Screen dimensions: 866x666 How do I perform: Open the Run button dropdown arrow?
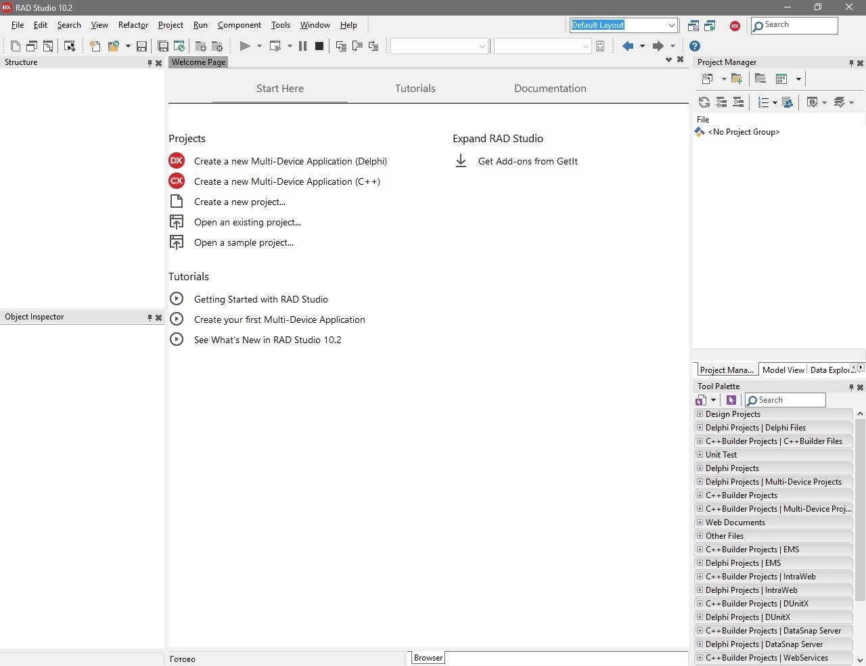(259, 46)
